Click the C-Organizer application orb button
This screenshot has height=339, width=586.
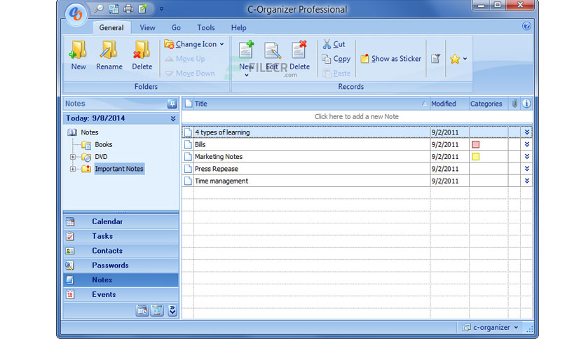[x=76, y=14]
